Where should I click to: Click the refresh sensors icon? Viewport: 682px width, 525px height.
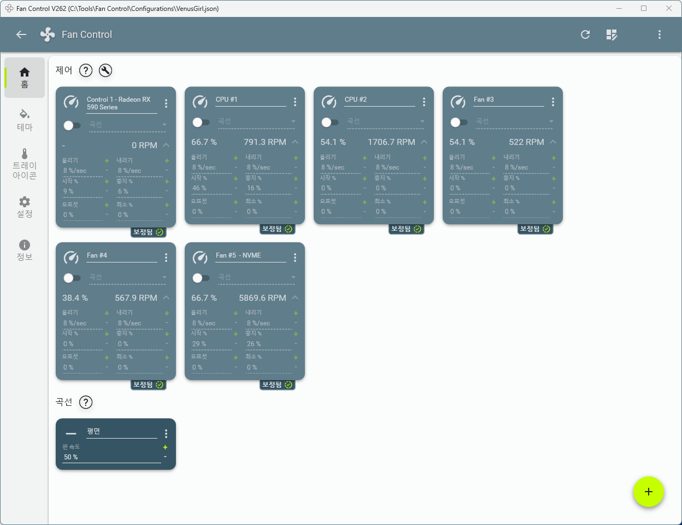585,34
